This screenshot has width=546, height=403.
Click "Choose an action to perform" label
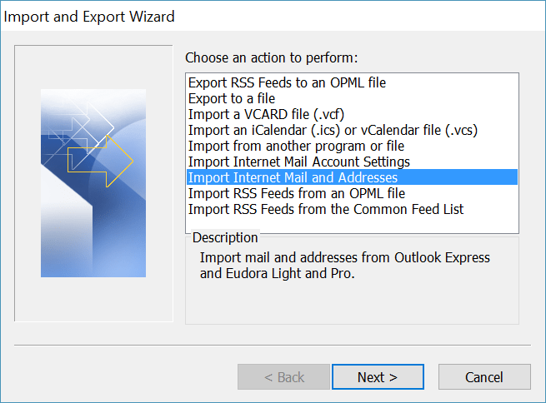click(x=271, y=58)
